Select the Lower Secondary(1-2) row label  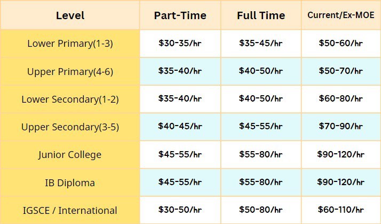pos(70,99)
